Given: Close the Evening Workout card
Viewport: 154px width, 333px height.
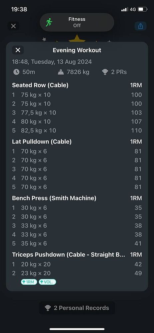Looking at the screenshot, I should coord(18,50).
